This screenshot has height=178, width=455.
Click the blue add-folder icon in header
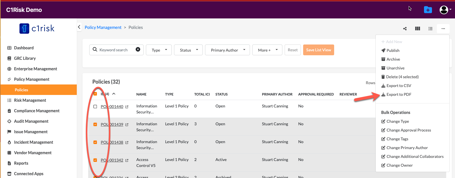point(428,10)
